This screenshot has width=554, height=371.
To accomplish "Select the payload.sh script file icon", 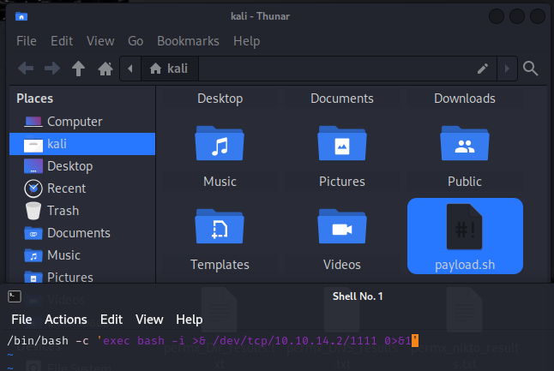I will (x=465, y=226).
